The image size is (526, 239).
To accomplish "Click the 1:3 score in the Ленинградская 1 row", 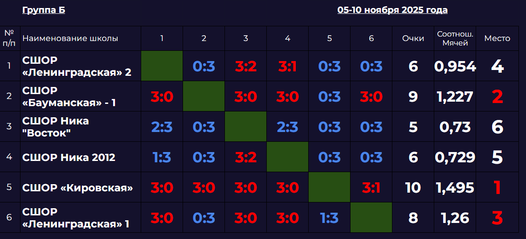I will click(329, 218).
